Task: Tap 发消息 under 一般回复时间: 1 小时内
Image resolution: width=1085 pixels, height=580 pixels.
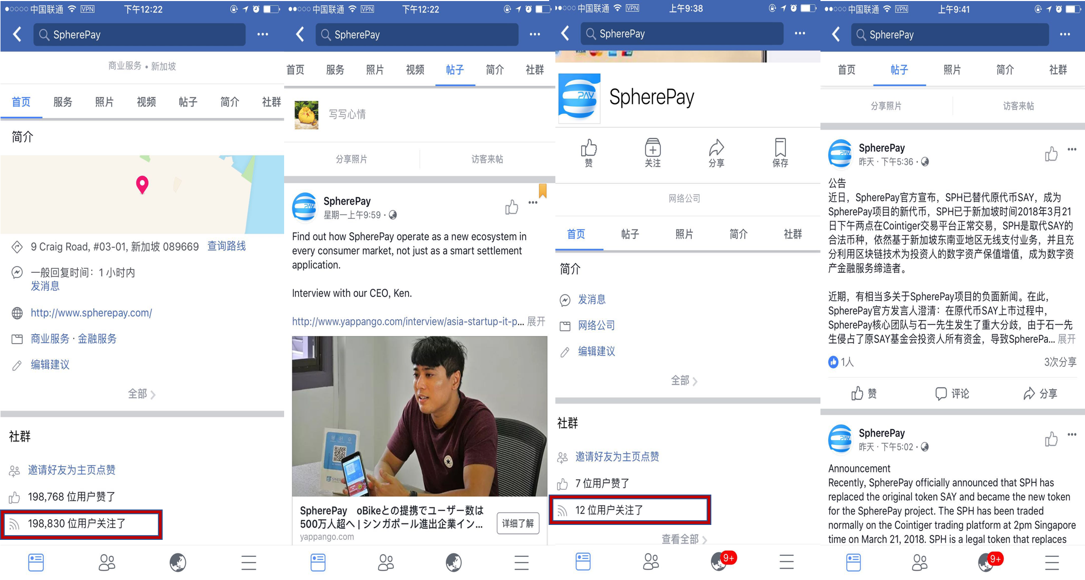Action: [45, 286]
